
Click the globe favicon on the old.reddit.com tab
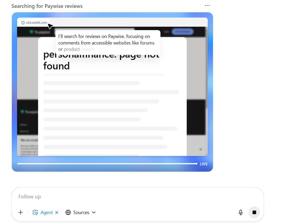tap(23, 23)
